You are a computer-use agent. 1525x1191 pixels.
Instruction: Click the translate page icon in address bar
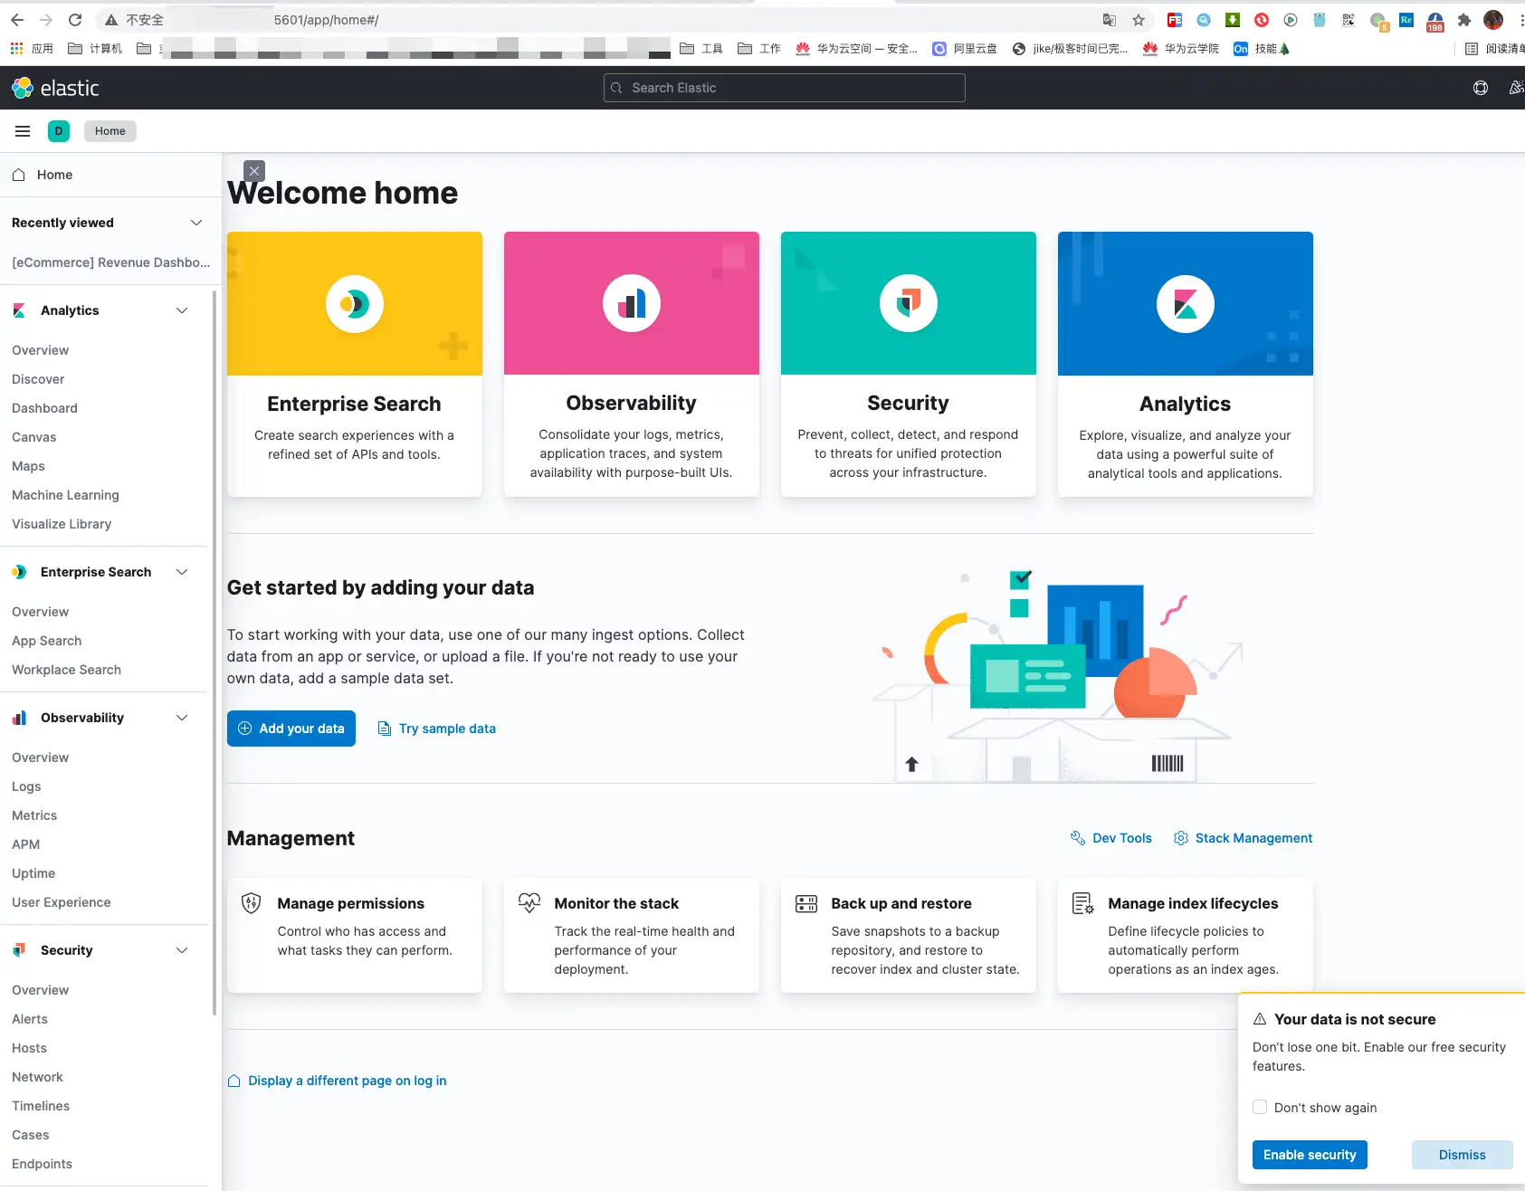[1110, 20]
